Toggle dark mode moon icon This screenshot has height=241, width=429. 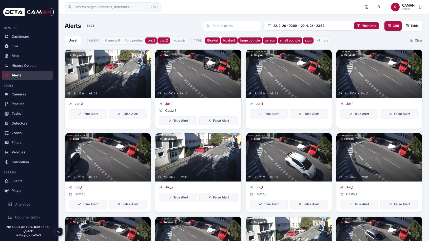pos(366,7)
